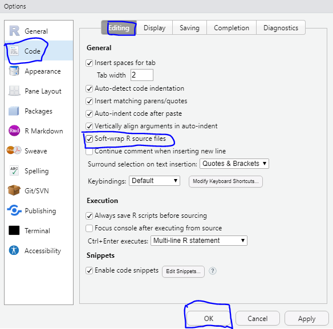Click the Packages box icon

coord(14,111)
